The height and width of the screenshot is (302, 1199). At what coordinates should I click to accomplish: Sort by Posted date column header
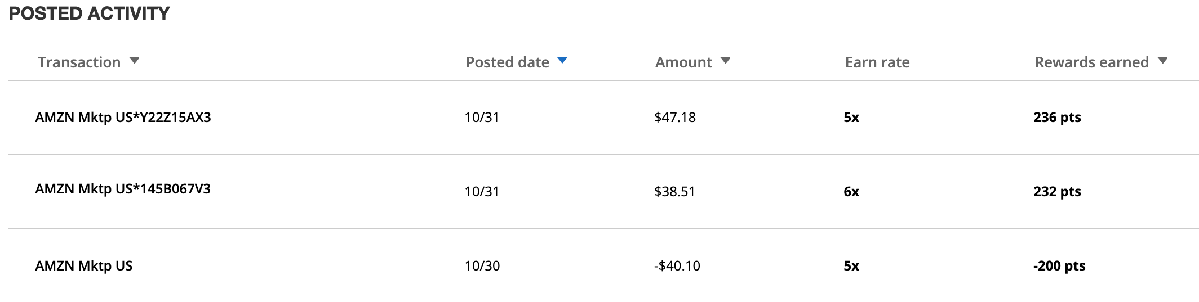507,62
